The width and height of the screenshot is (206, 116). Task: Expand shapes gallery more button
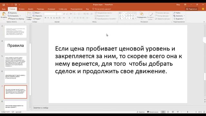click(136, 18)
